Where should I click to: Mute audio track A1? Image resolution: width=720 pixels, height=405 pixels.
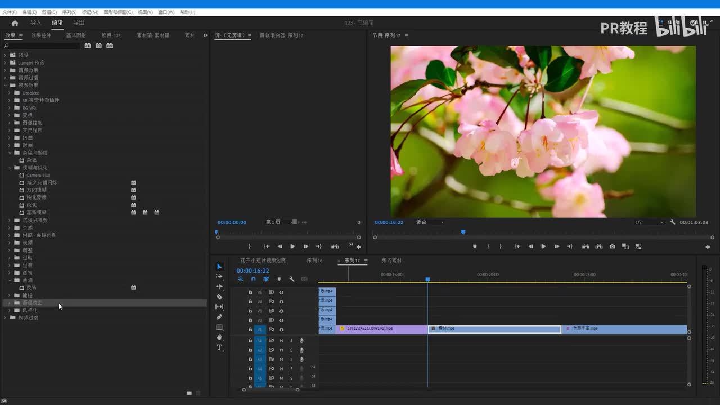[x=281, y=340]
